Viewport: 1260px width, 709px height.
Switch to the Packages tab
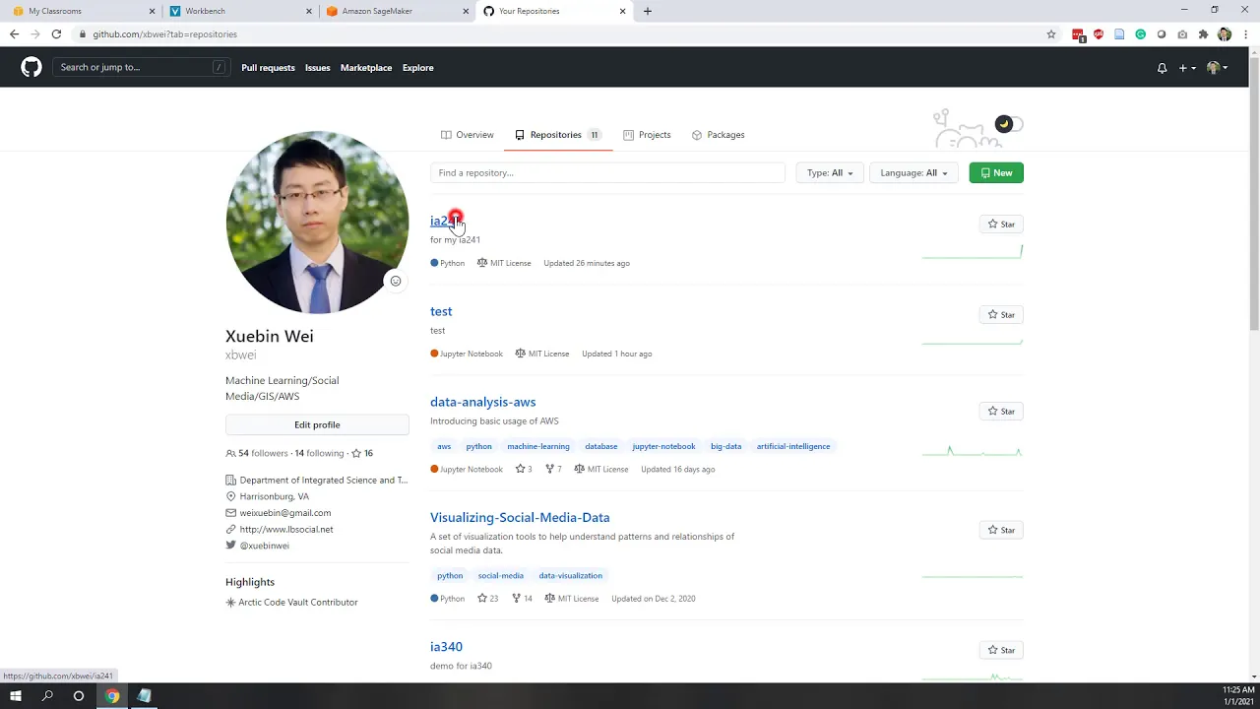tap(719, 135)
